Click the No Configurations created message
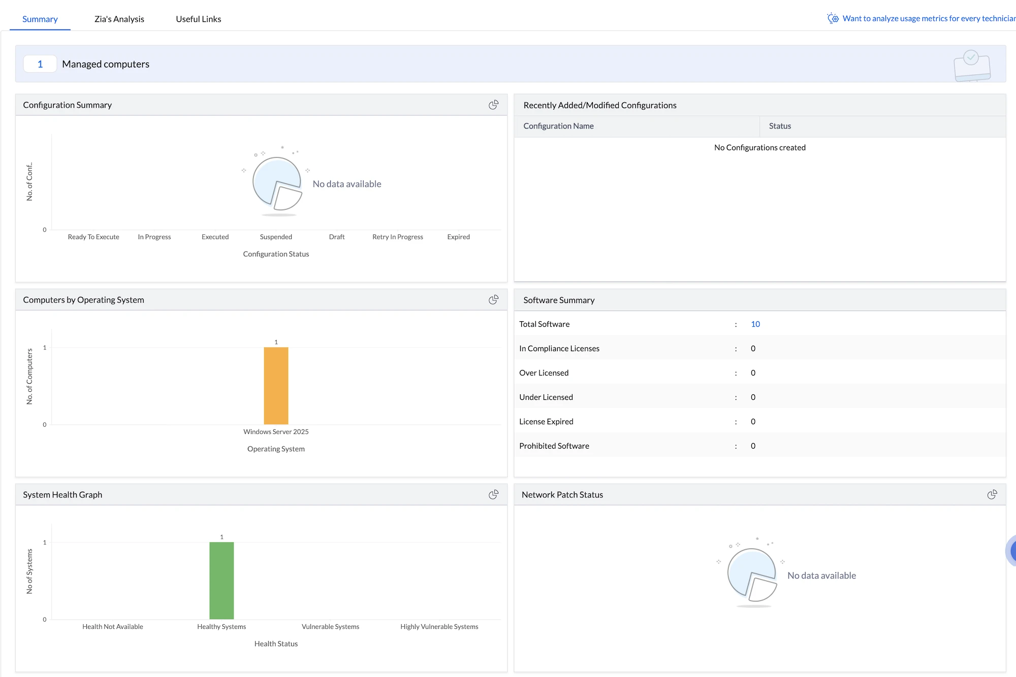Viewport: 1016px width, 677px height. click(760, 148)
